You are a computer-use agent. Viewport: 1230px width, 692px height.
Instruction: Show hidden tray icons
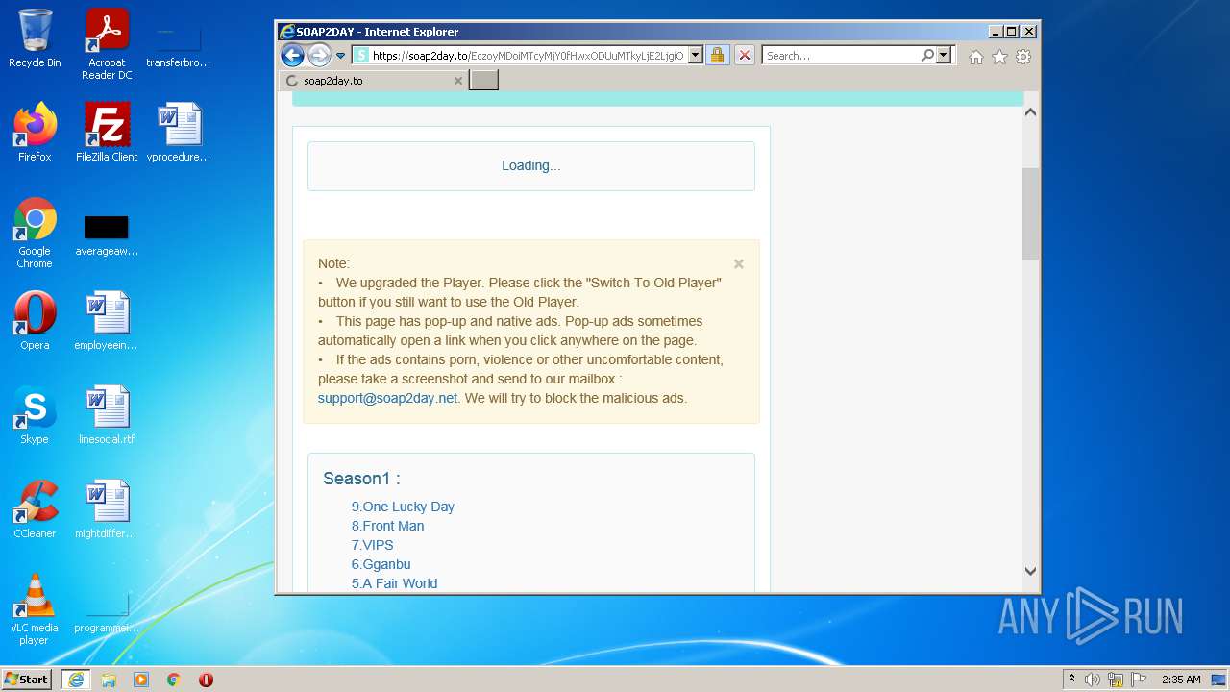click(1071, 680)
